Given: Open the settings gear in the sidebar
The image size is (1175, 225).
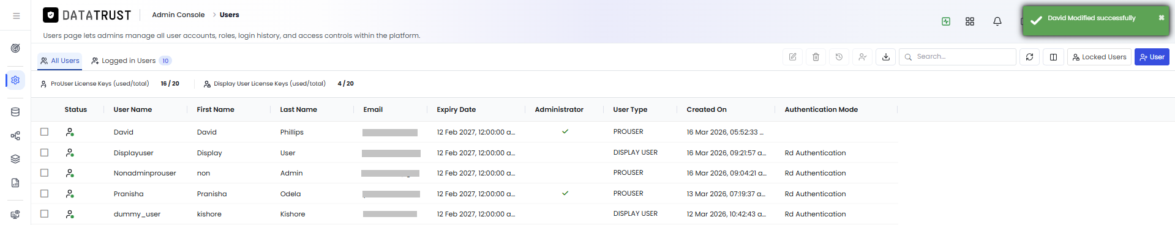Looking at the screenshot, I should 15,80.
